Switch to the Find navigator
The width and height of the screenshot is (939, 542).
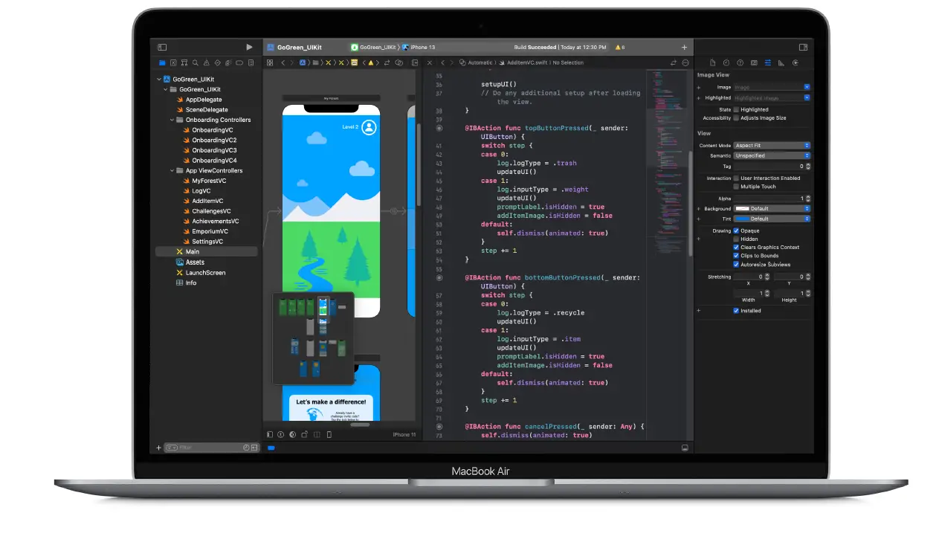pyautogui.click(x=196, y=62)
